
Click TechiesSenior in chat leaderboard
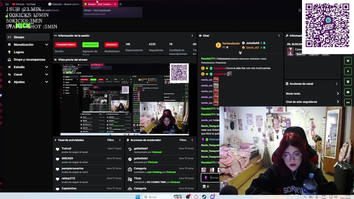[231, 43]
